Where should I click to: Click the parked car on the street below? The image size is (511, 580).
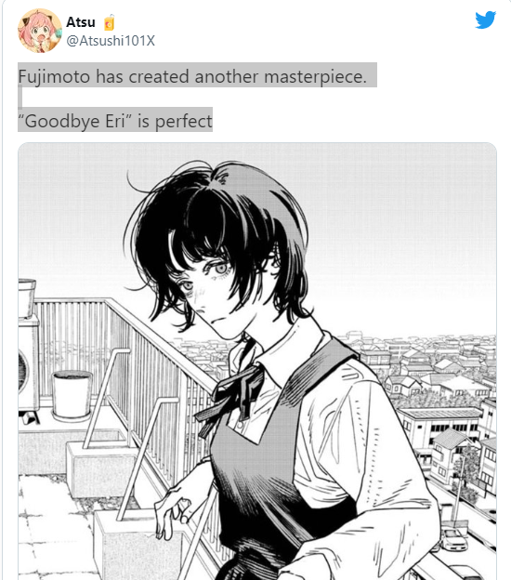(455, 540)
